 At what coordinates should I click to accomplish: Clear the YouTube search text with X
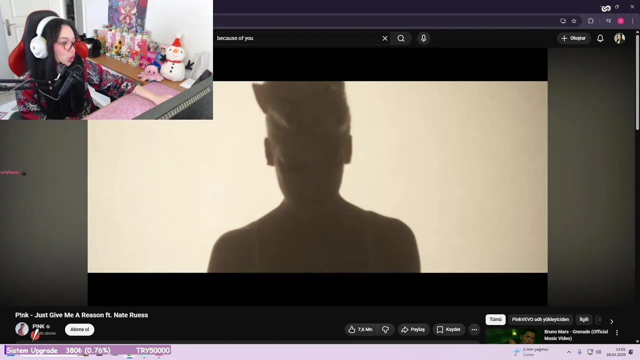pyautogui.click(x=385, y=38)
